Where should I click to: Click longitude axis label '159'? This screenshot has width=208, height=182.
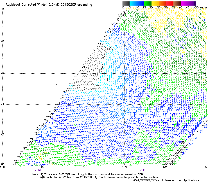[x=124, y=167]
